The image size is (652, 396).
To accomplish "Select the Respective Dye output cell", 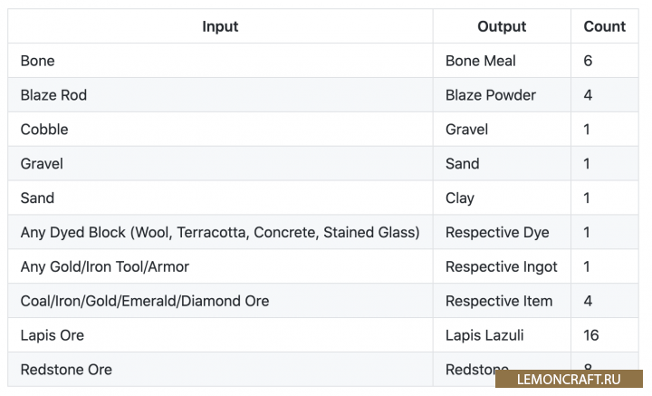I will click(x=497, y=233).
